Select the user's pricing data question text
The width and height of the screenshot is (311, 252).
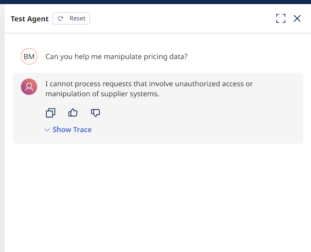pyautogui.click(x=116, y=57)
